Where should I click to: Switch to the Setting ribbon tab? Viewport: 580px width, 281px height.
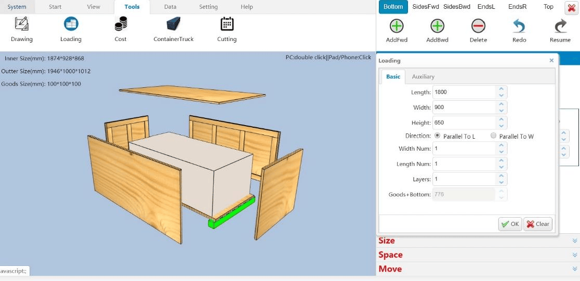[208, 7]
